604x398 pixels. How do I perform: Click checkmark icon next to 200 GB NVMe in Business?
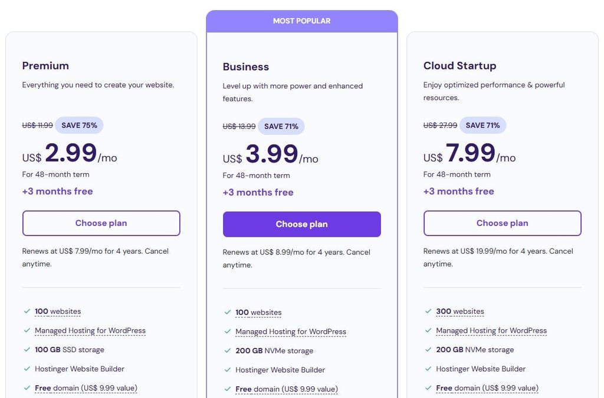(x=227, y=351)
